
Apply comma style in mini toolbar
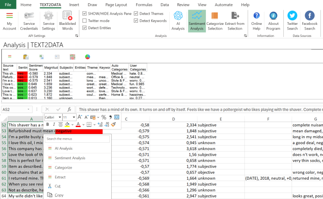tap(110, 117)
